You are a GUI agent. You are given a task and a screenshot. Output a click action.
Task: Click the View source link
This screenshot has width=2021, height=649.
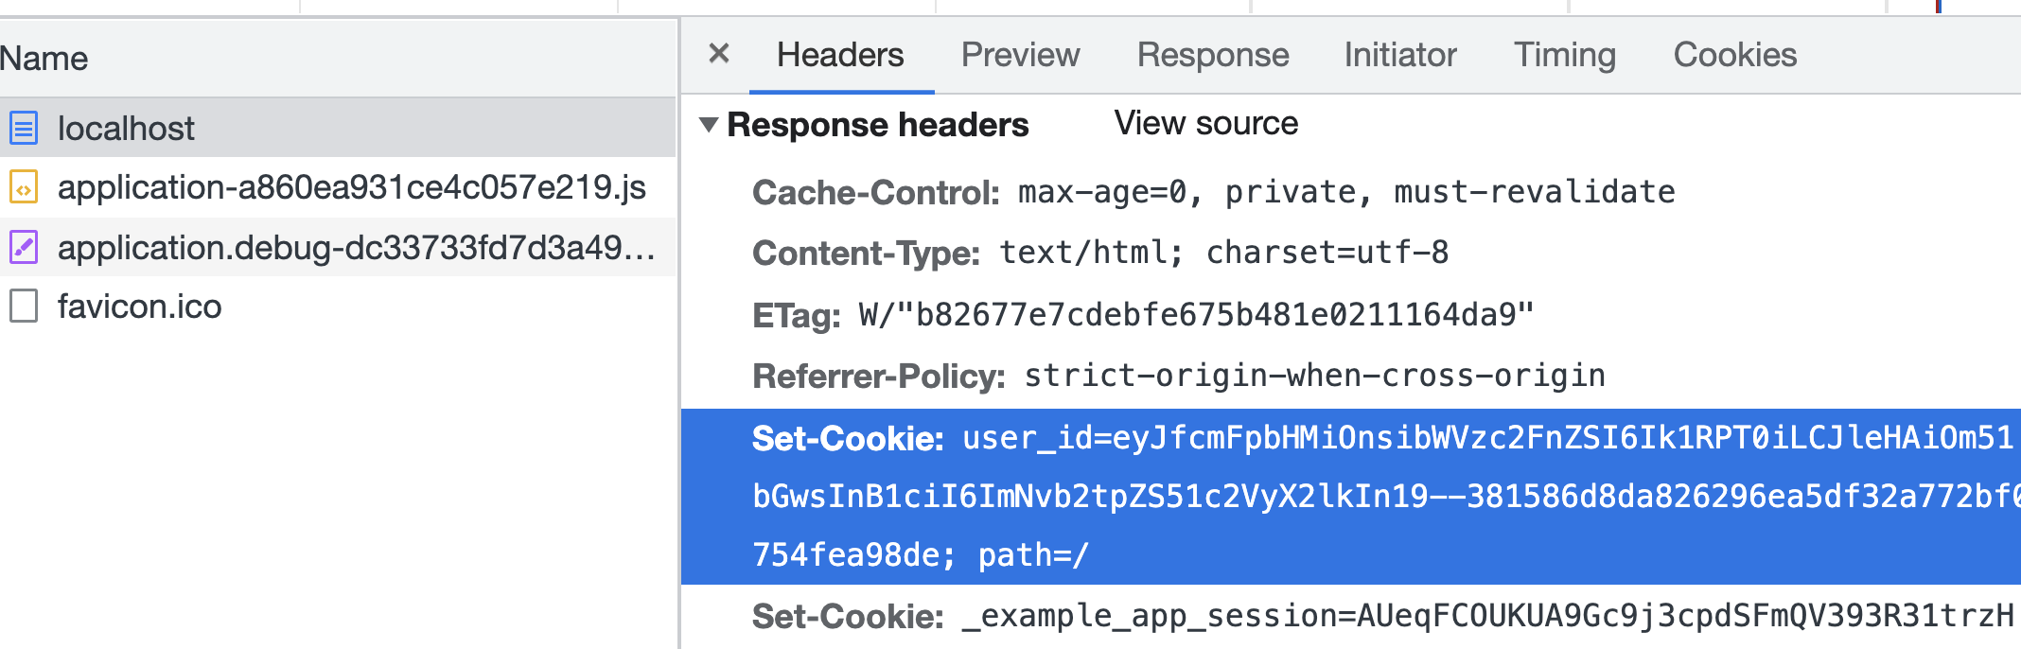tap(1205, 124)
